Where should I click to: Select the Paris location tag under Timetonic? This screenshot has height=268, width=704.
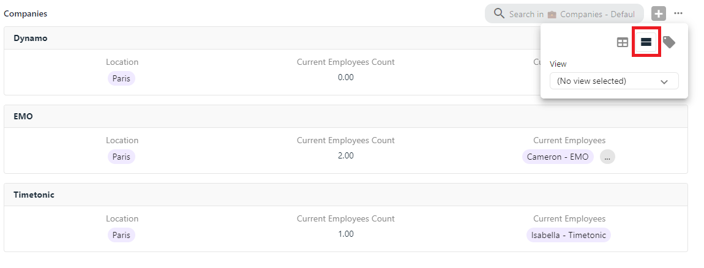(121, 235)
